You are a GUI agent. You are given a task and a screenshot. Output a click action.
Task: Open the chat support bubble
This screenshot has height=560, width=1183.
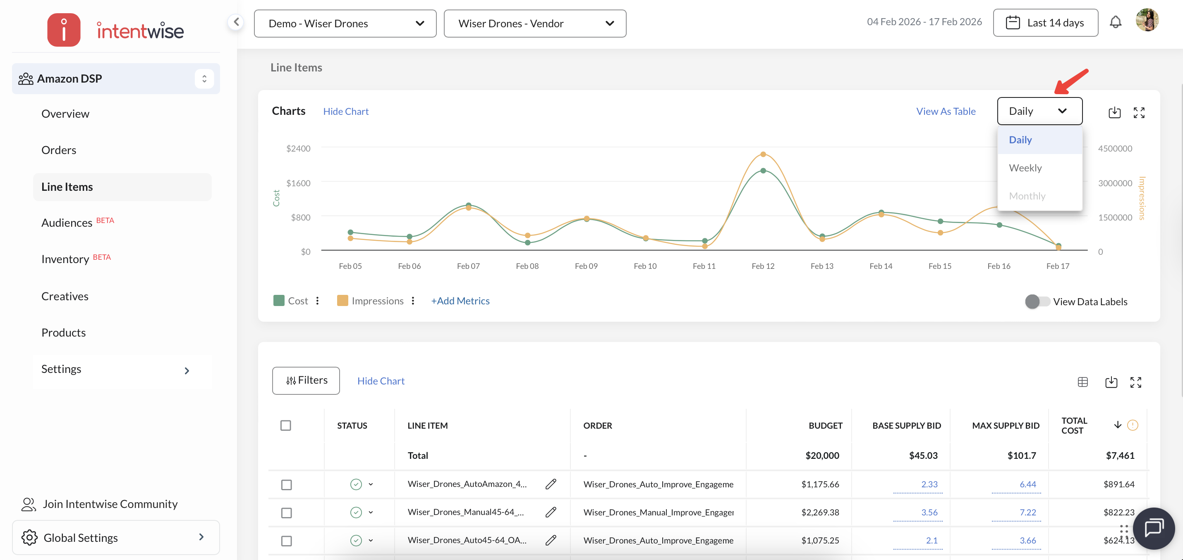pyautogui.click(x=1153, y=528)
